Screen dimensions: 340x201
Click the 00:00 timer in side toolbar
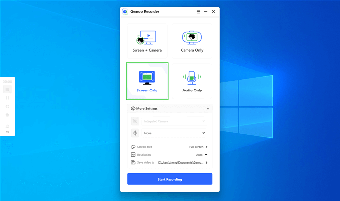click(7, 82)
